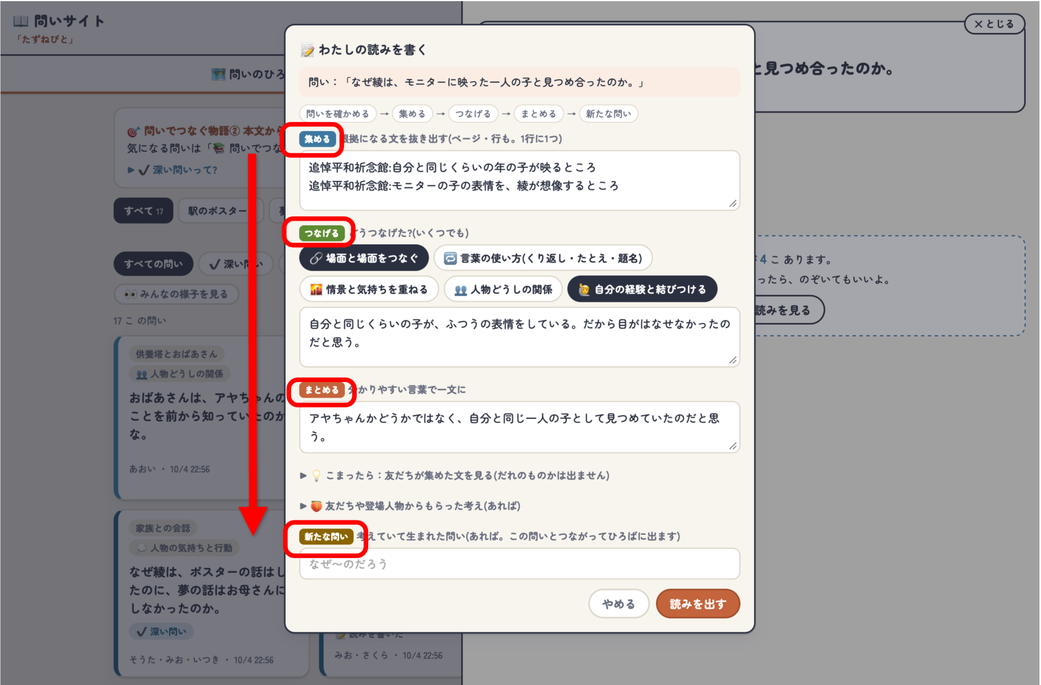Expand 友だちや登場人物からもらった考え section
Image resolution: width=1041 pixels, height=685 pixels.
click(x=410, y=506)
